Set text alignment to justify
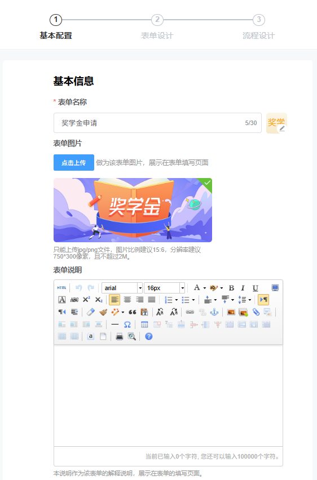The height and width of the screenshot is (480, 317). 152,300
